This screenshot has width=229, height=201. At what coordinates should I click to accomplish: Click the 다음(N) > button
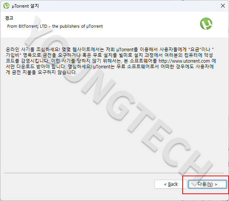207,184
